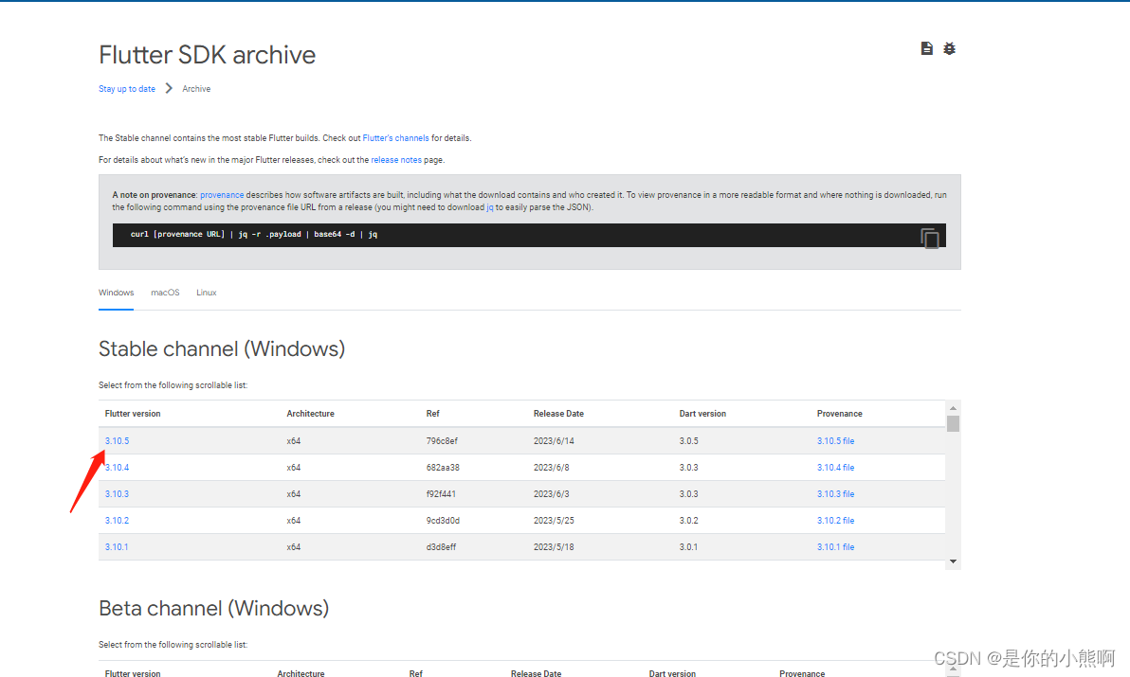
Task: Open the 3.10.4 file provenance link
Action: (x=835, y=468)
